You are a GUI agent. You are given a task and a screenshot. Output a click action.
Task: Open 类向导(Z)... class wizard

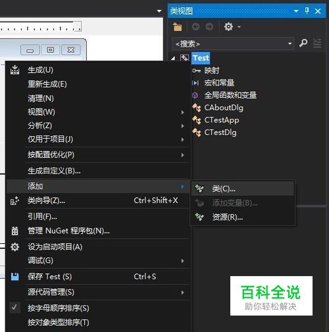98,201
